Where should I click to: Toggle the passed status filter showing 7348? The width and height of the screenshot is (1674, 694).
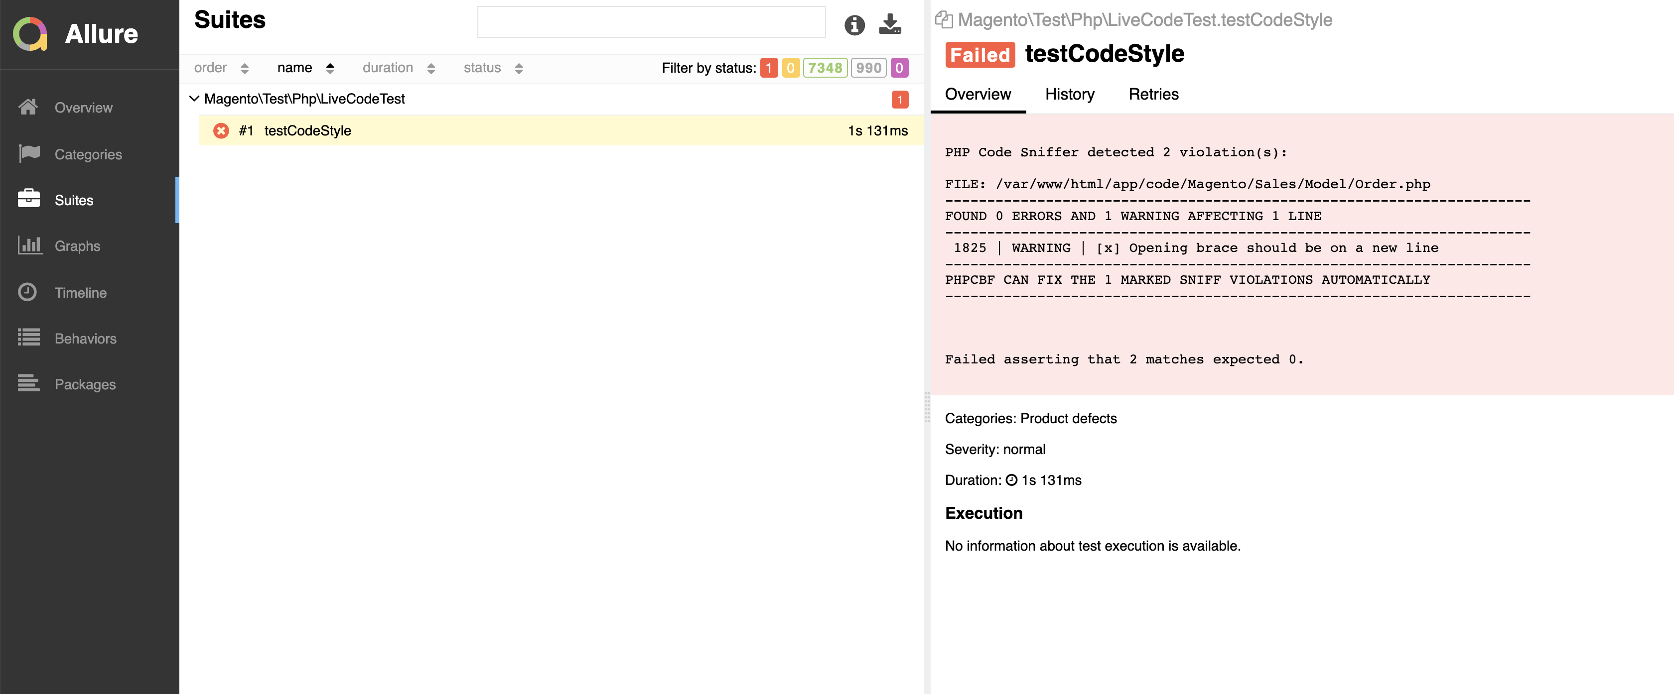point(825,68)
